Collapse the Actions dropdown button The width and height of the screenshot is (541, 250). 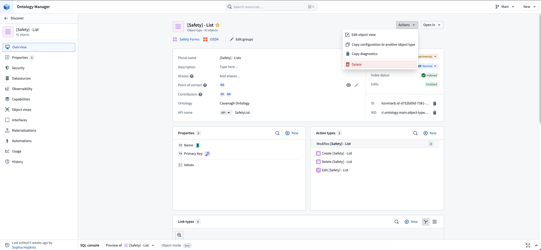pos(407,25)
